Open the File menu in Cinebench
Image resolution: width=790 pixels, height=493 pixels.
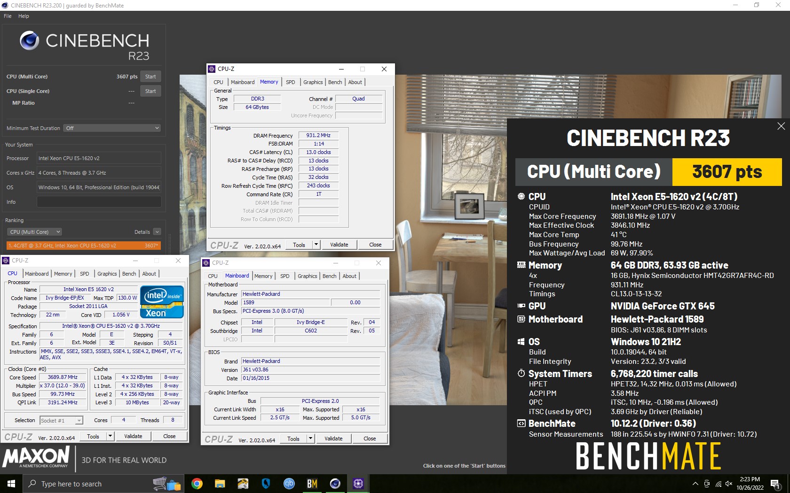tap(8, 16)
